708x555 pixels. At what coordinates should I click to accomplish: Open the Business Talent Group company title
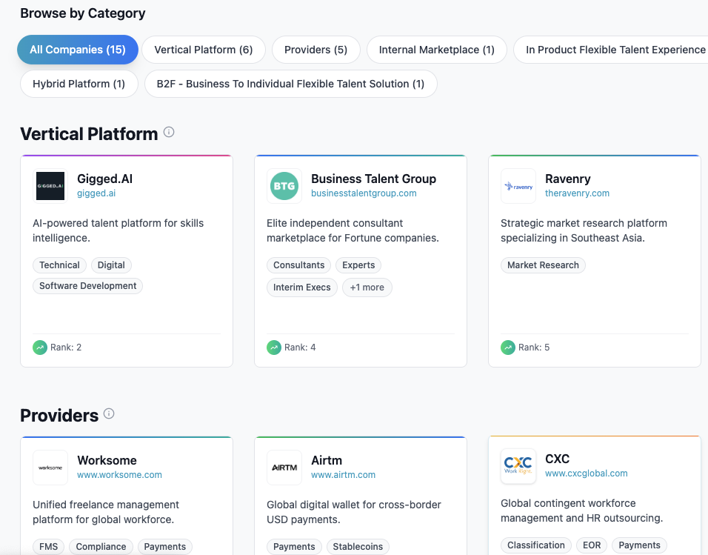point(374,179)
